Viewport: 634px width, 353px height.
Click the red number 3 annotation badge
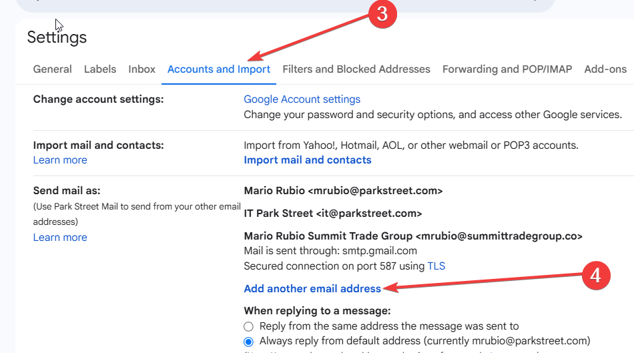(x=382, y=14)
